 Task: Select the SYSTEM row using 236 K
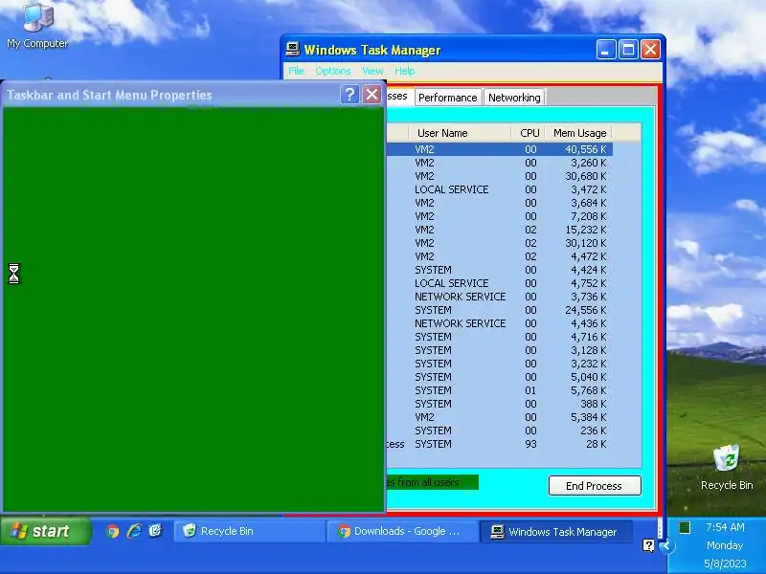[499, 431]
